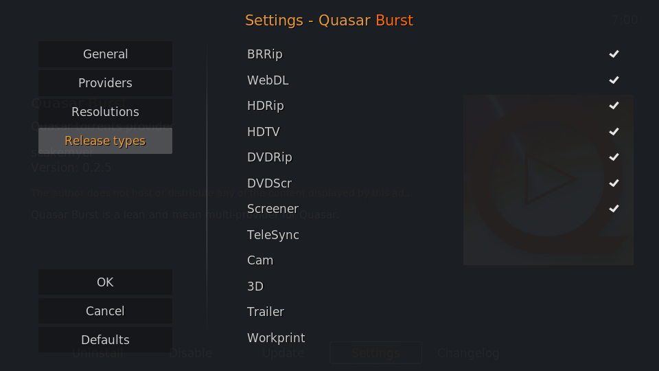Select the Release types category
This screenshot has width=659, height=371.
[x=105, y=141]
